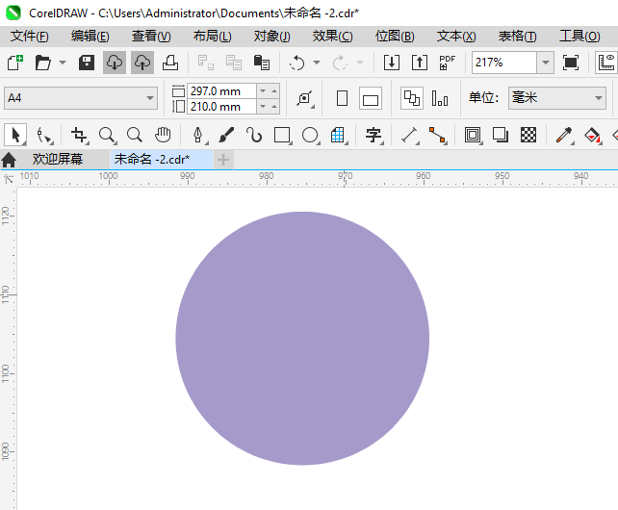Select the Interactive Fill bucket tool
The width and height of the screenshot is (618, 510).
coord(592,135)
